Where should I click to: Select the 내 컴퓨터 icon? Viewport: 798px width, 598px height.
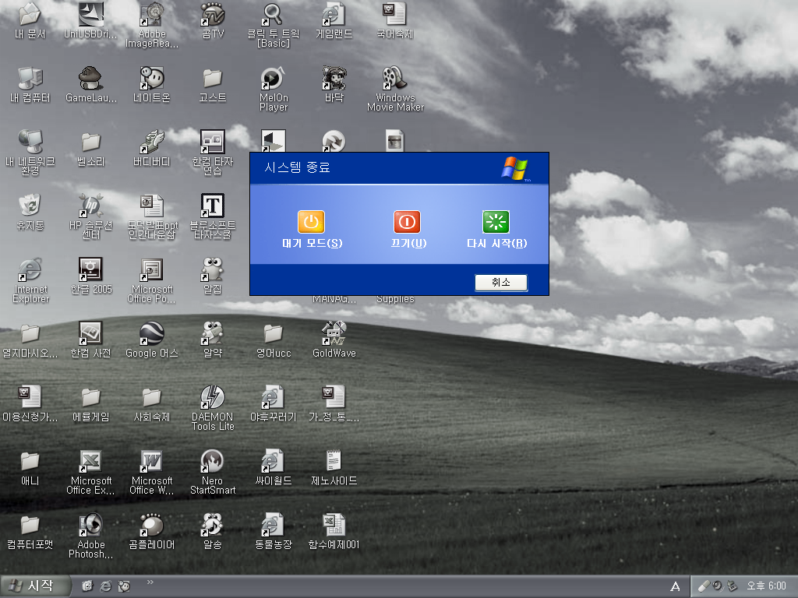coord(30,84)
